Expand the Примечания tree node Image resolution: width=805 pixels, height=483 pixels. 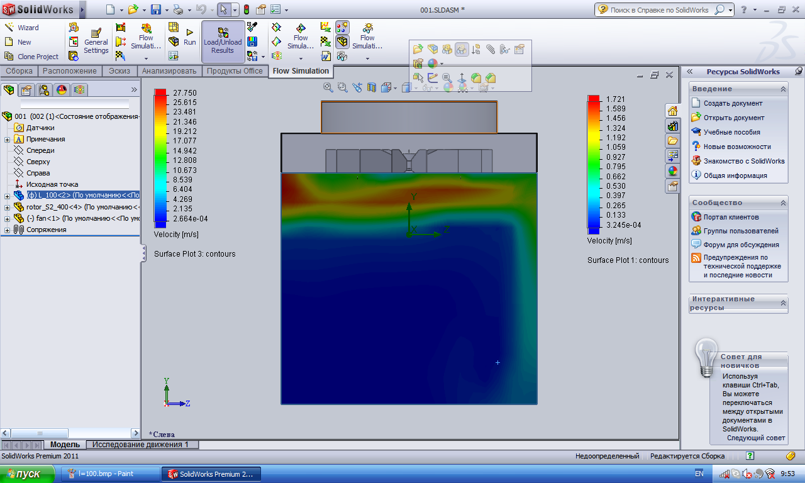pos(8,139)
